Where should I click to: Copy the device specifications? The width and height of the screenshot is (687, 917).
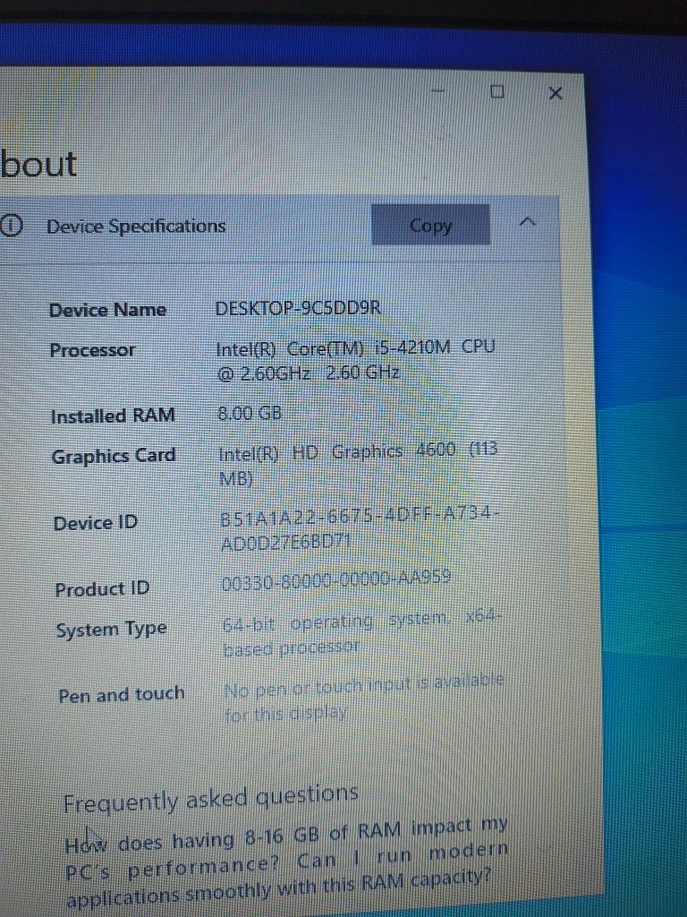point(430,225)
